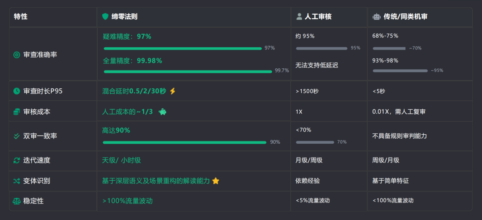Click the coins icon for 审核成本
Viewport: 482px width, 220px height.
click(17, 112)
